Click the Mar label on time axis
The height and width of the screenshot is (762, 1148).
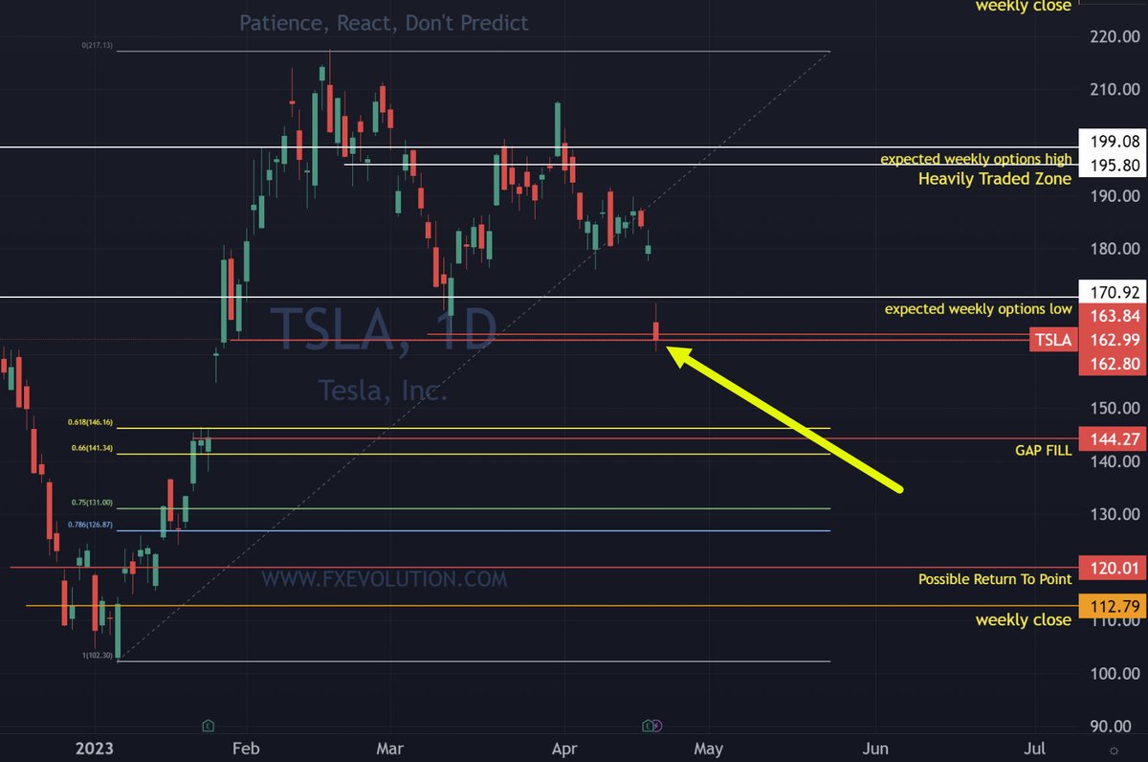tap(391, 747)
